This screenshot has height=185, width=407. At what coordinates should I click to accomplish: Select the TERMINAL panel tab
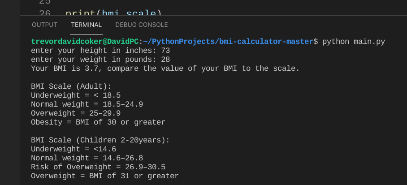click(87, 25)
